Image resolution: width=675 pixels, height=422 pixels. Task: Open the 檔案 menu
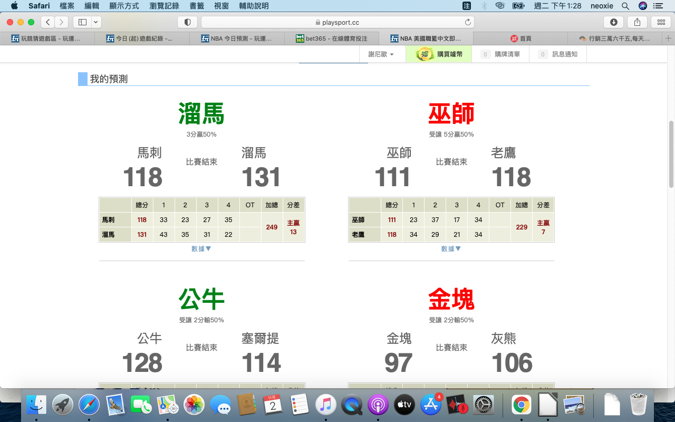point(67,6)
